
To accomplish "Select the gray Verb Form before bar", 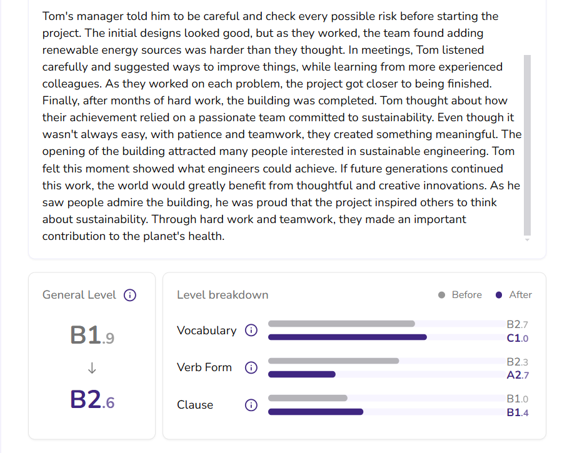I will [333, 361].
